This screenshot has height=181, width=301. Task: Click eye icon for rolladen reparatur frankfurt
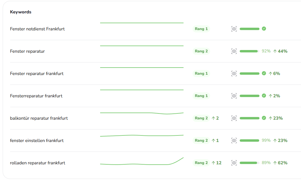tap(234, 163)
